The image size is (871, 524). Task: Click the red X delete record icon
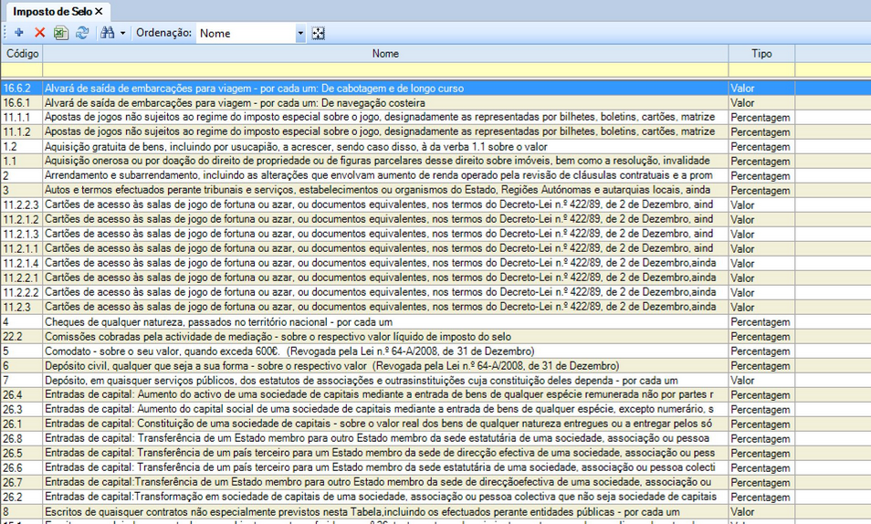39,33
